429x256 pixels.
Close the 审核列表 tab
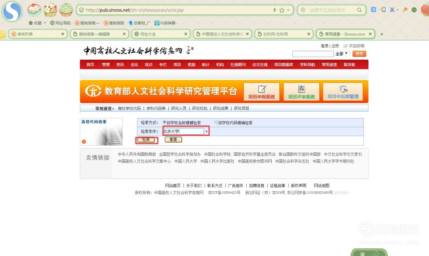pos(63,34)
